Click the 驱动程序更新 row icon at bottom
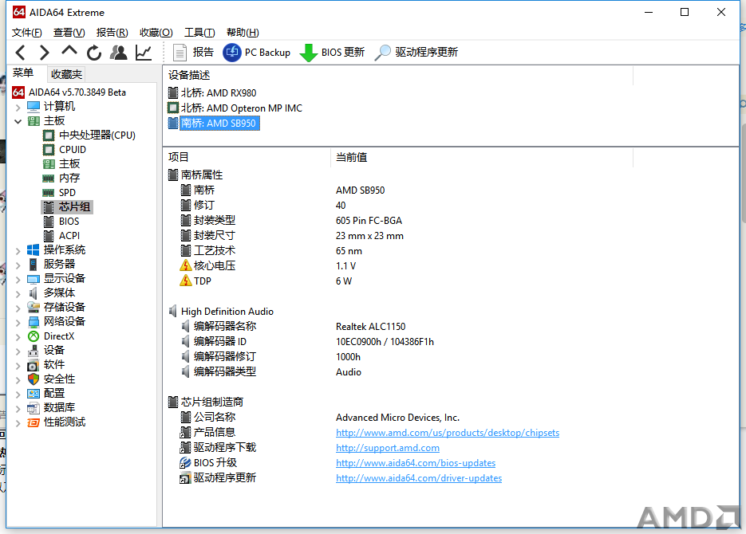The width and height of the screenshot is (746, 534). pyautogui.click(x=185, y=478)
